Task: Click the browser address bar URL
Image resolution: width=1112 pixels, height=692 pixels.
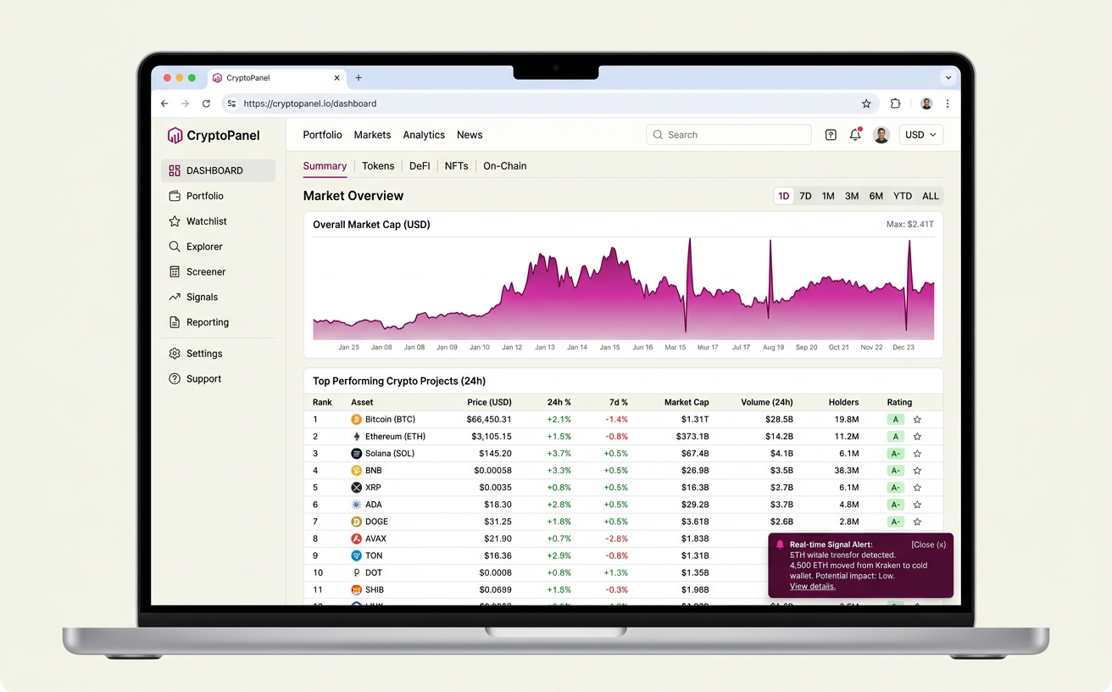Action: (x=310, y=103)
